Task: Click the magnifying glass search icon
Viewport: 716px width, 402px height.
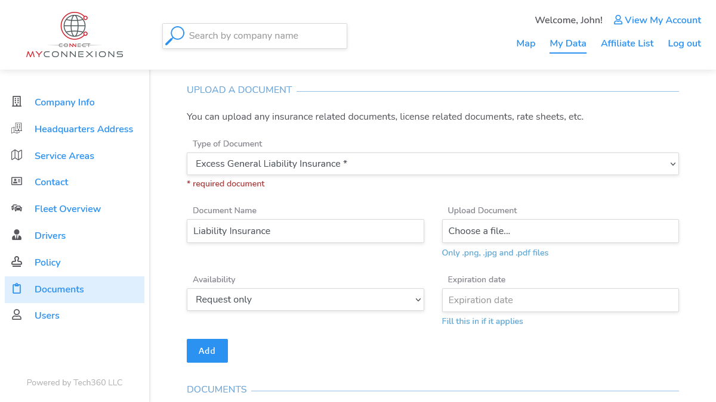Action: coord(175,36)
